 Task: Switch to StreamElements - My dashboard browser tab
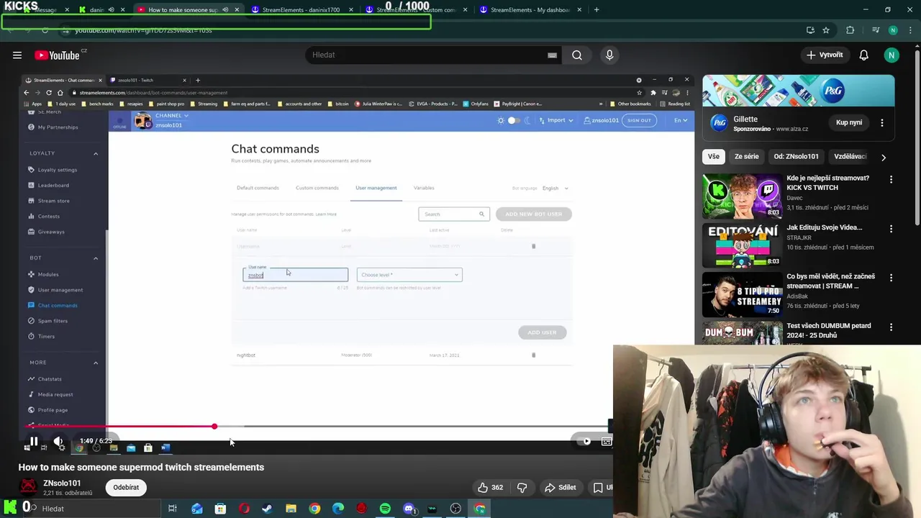pos(530,10)
